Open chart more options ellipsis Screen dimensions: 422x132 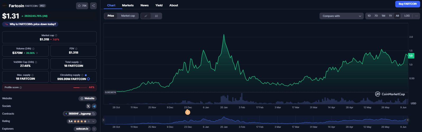click(416, 16)
